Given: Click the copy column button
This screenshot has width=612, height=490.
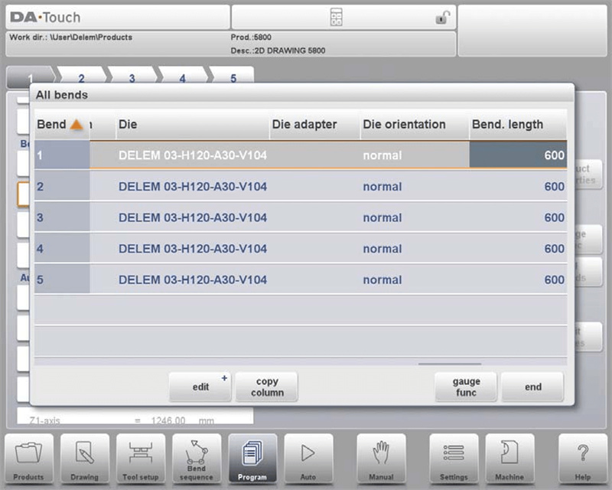Looking at the screenshot, I should 267,387.
